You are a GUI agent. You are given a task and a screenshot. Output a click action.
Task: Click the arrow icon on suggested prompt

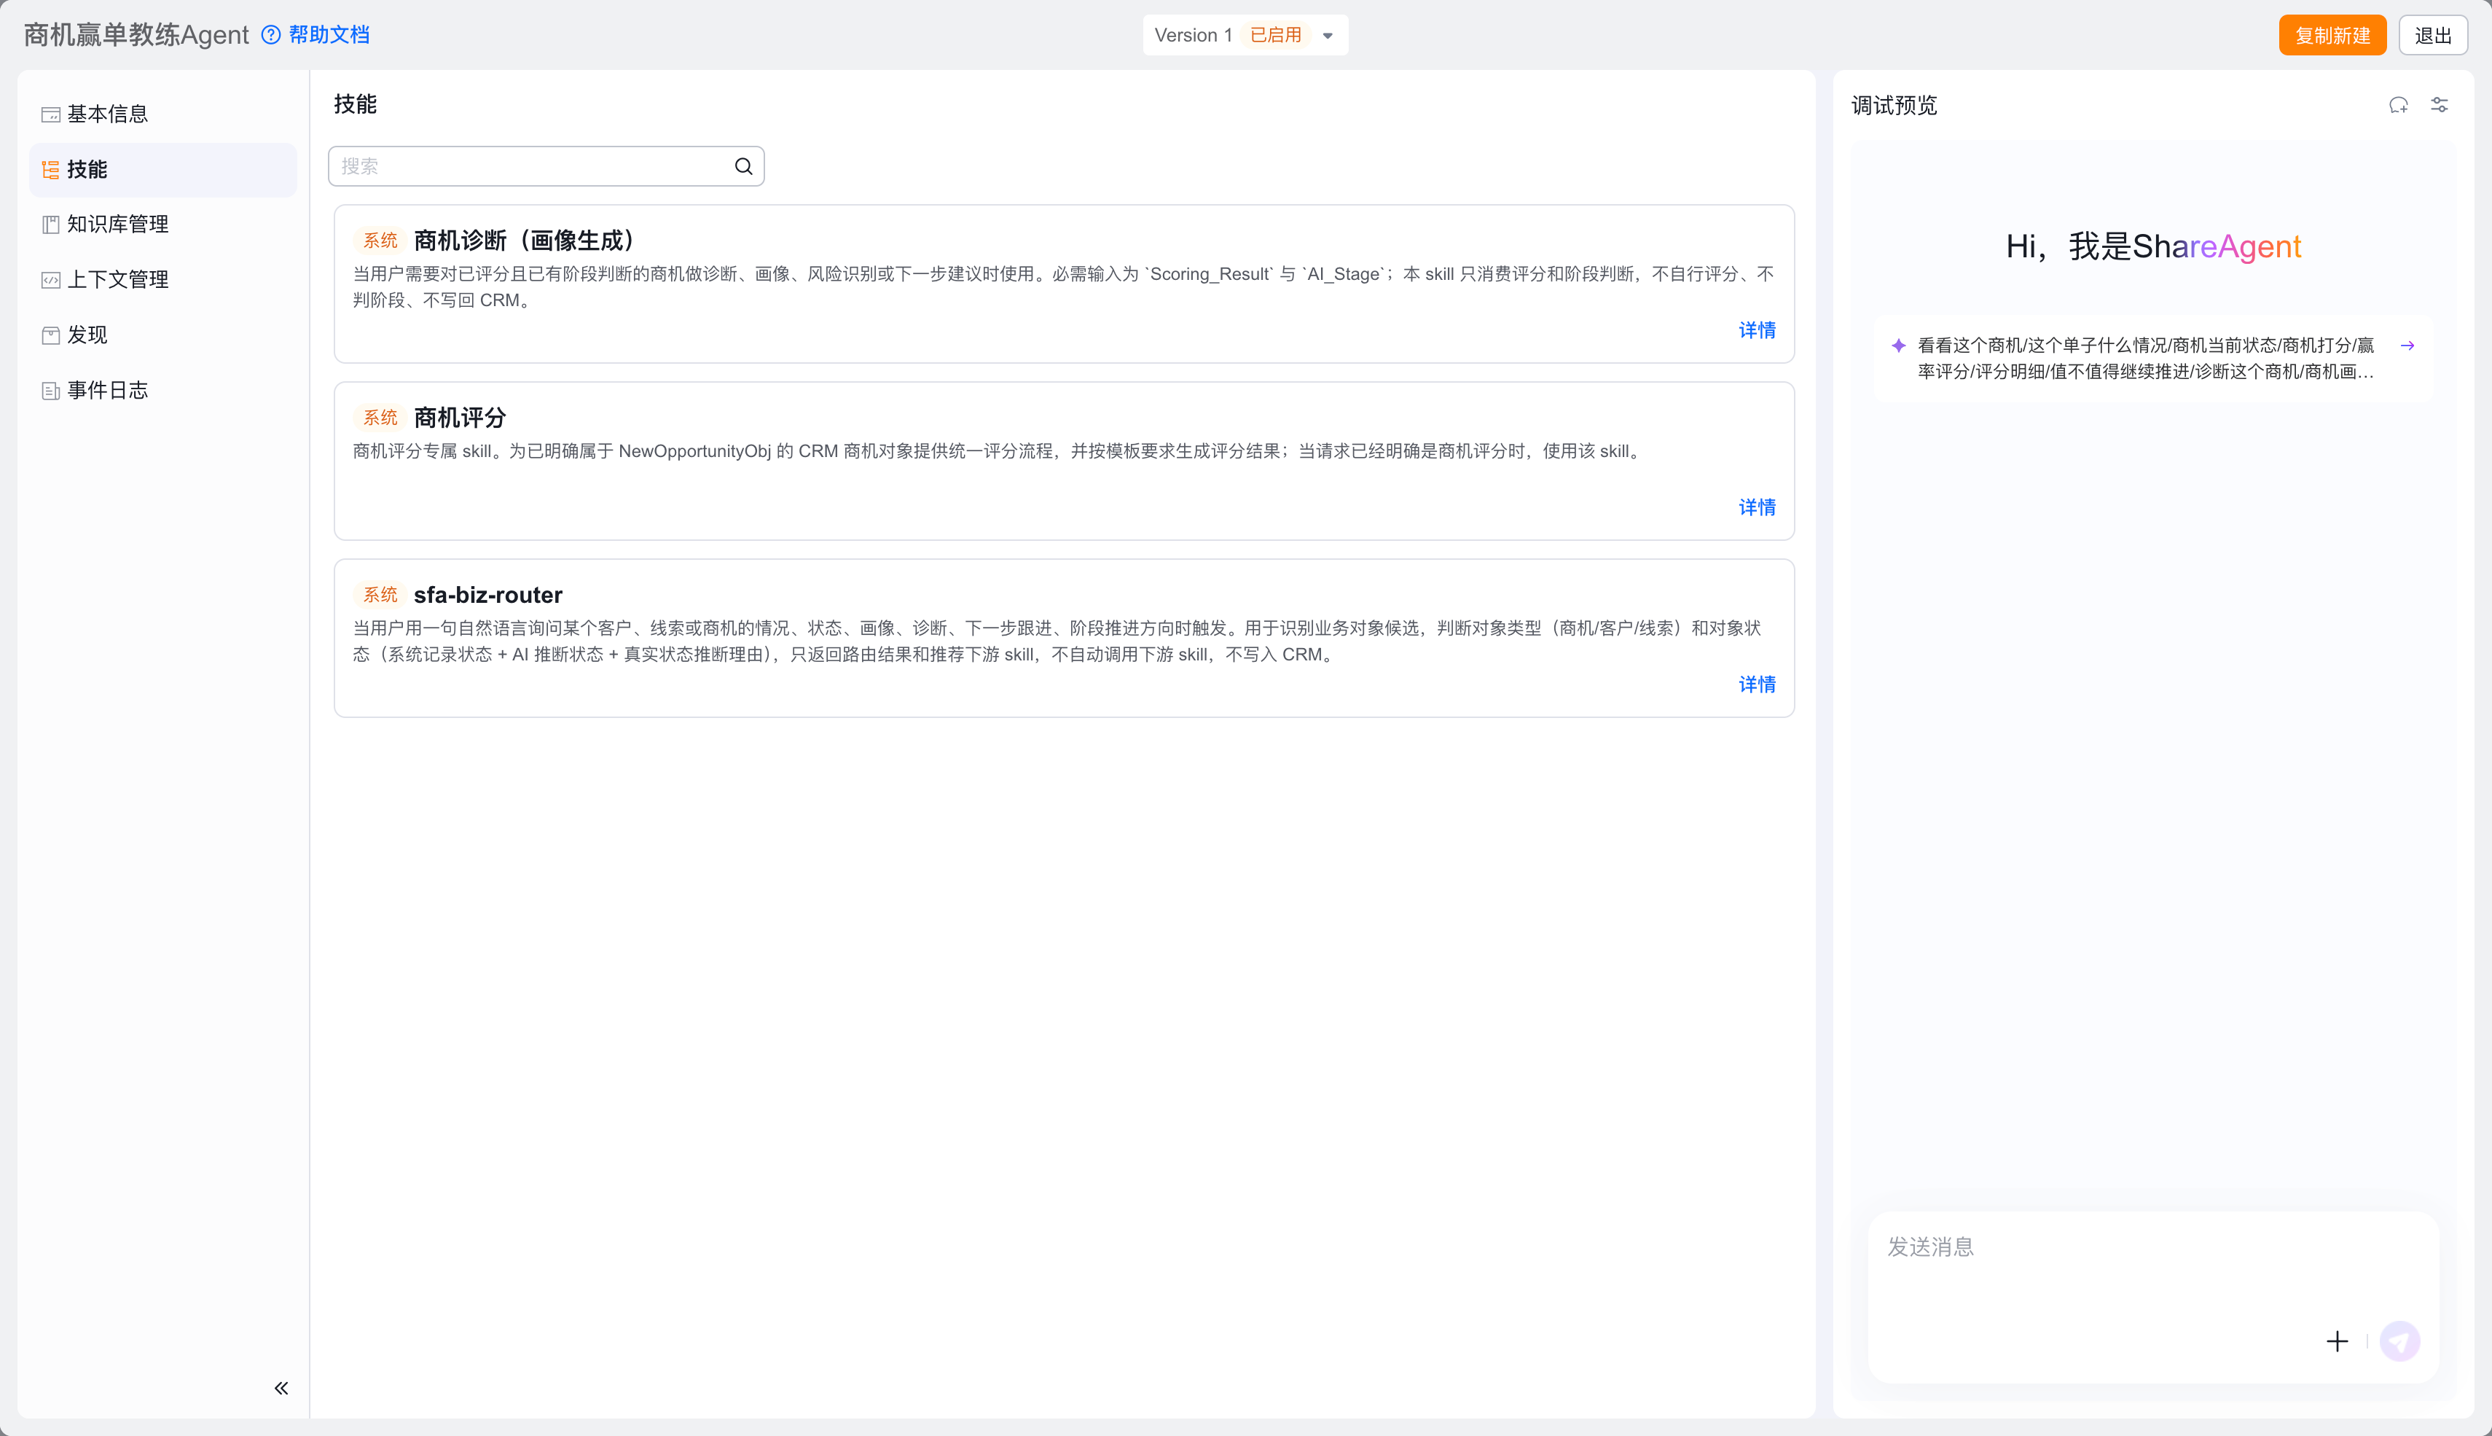tap(2407, 346)
